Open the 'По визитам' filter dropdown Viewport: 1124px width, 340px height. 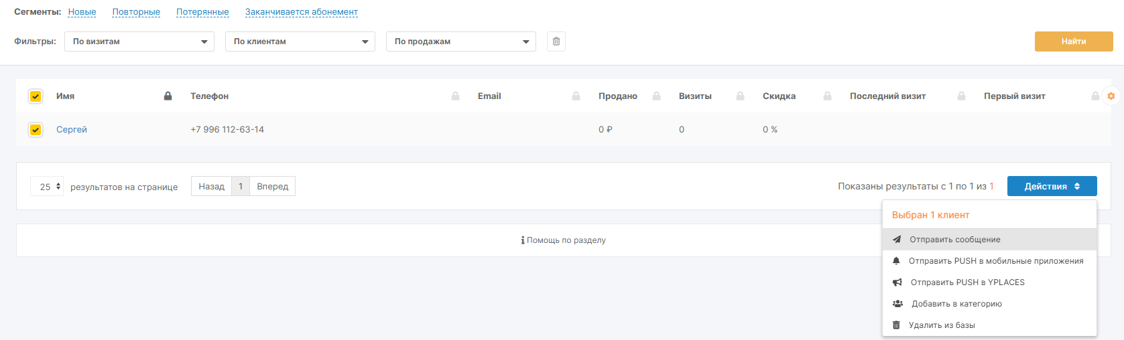[x=139, y=41]
